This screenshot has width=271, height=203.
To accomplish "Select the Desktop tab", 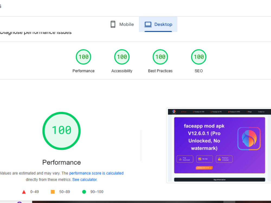I will pyautogui.click(x=158, y=24).
